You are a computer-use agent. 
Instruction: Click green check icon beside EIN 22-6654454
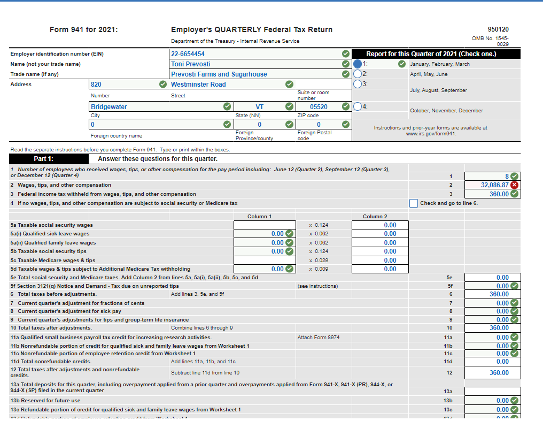(x=346, y=53)
